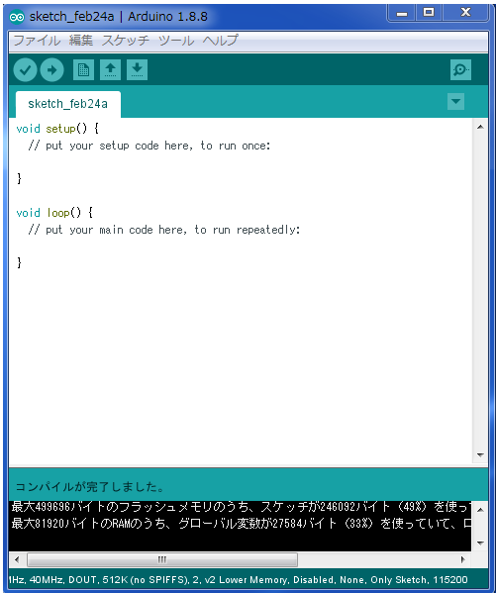Click the console scrollbar up arrow
This screenshot has height=593, width=496.
480,510
